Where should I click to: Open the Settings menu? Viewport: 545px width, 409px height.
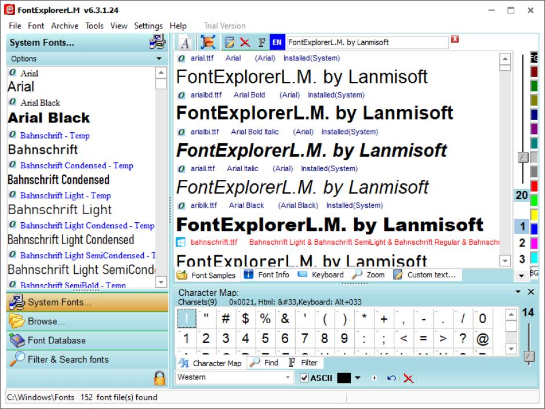pos(148,26)
